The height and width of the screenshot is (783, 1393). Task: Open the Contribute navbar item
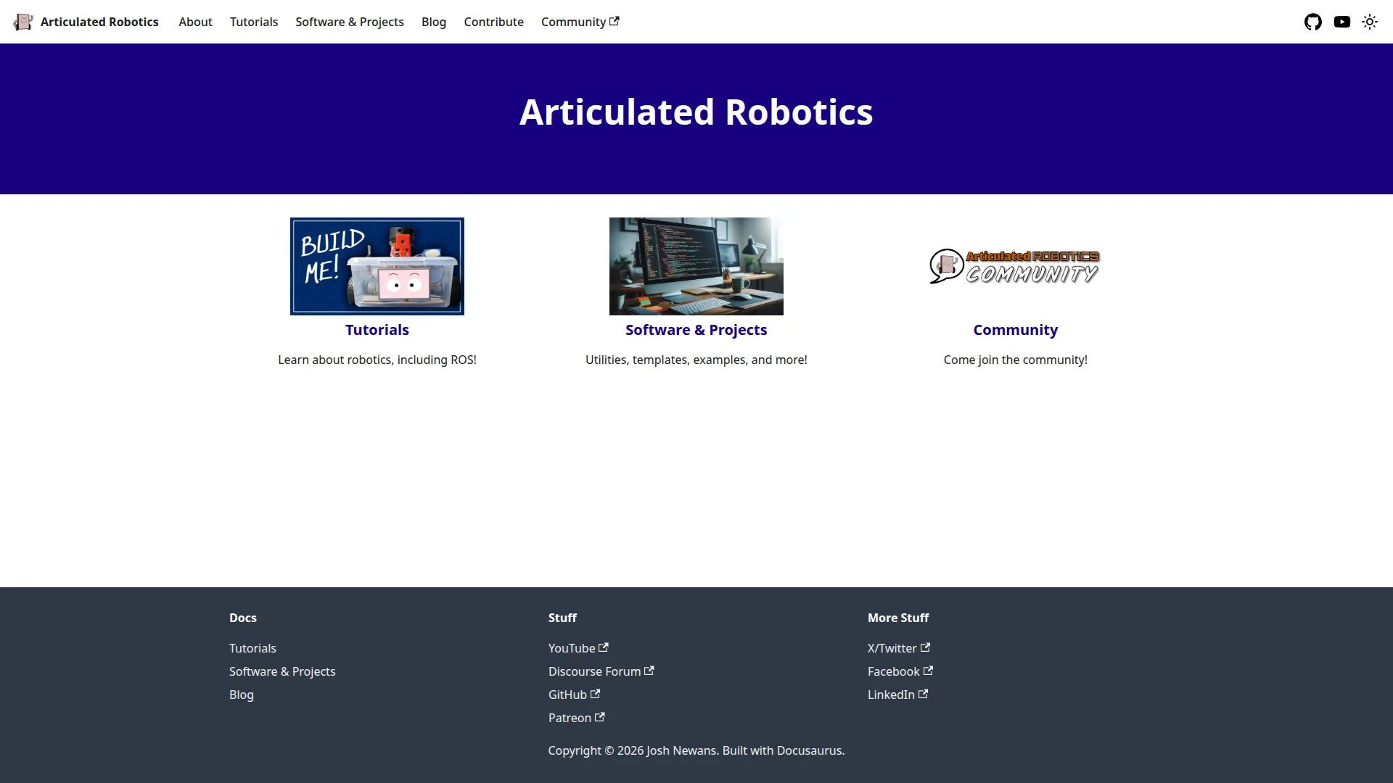point(493,22)
